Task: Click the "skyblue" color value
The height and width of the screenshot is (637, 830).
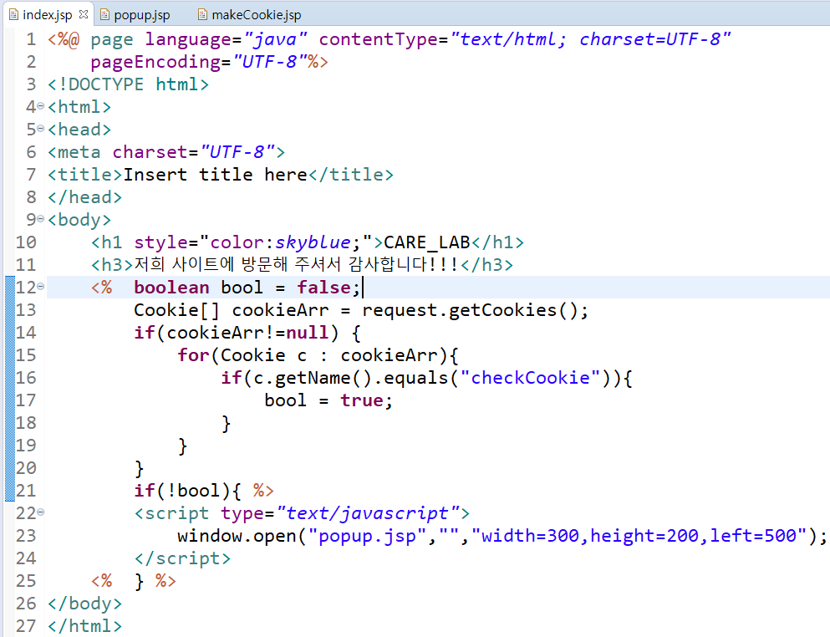Action: 313,242
